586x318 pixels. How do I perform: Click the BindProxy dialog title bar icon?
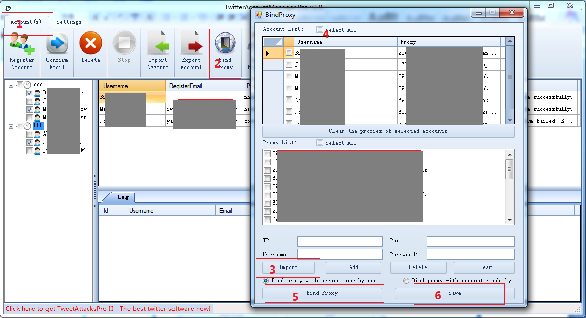tap(258, 15)
